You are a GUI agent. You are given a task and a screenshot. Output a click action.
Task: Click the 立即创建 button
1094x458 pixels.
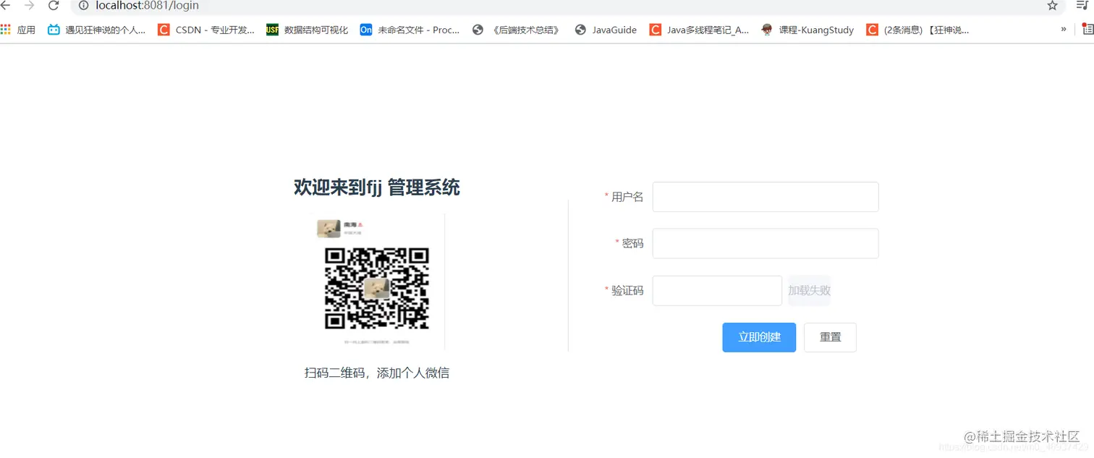click(x=758, y=337)
